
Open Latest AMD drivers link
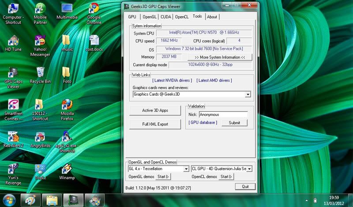(214, 80)
